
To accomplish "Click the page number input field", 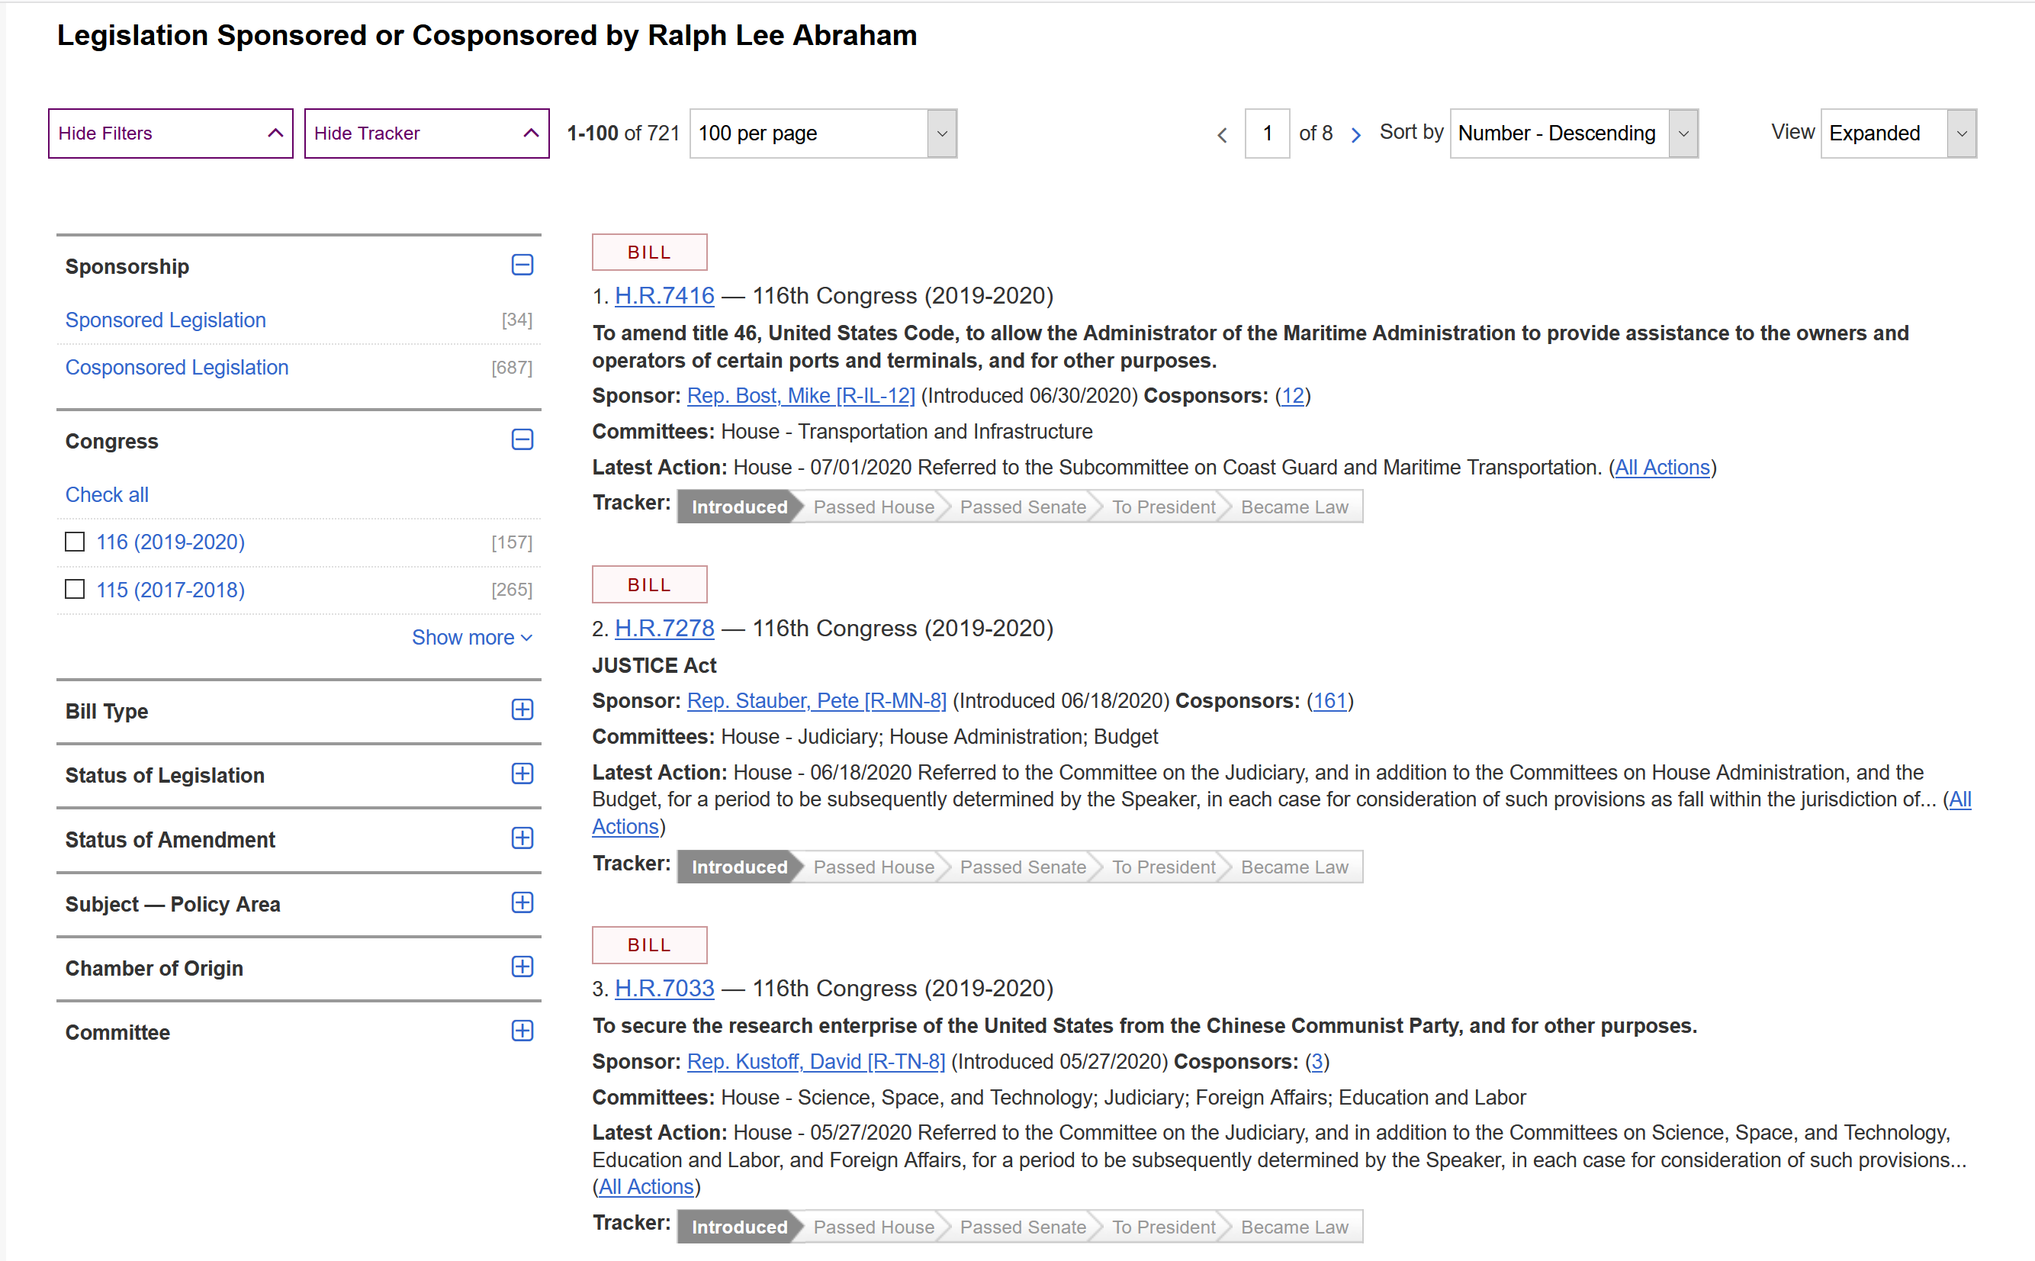I will 1266,133.
